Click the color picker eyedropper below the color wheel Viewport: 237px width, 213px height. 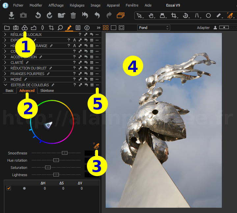[96, 146]
